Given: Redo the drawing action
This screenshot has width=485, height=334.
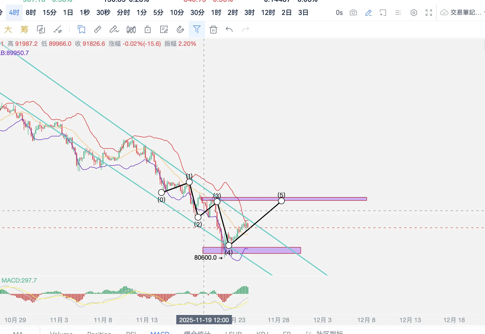Looking at the screenshot, I should 246,30.
